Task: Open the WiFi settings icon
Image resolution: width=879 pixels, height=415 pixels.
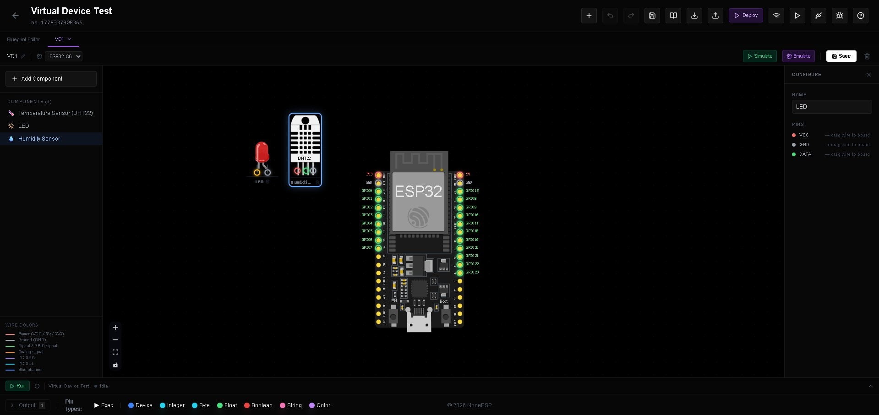Action: tap(776, 16)
